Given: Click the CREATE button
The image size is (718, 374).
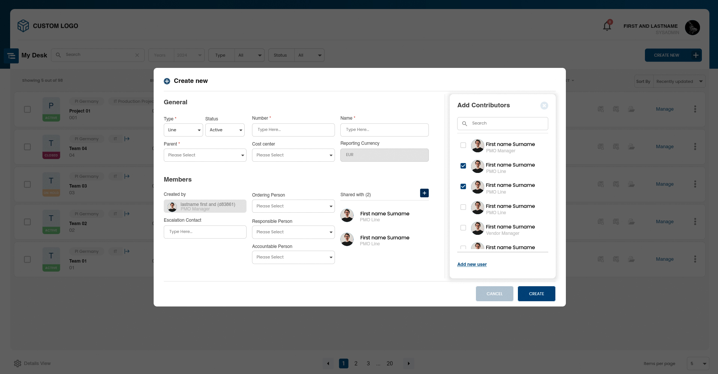Looking at the screenshot, I should [x=536, y=294].
